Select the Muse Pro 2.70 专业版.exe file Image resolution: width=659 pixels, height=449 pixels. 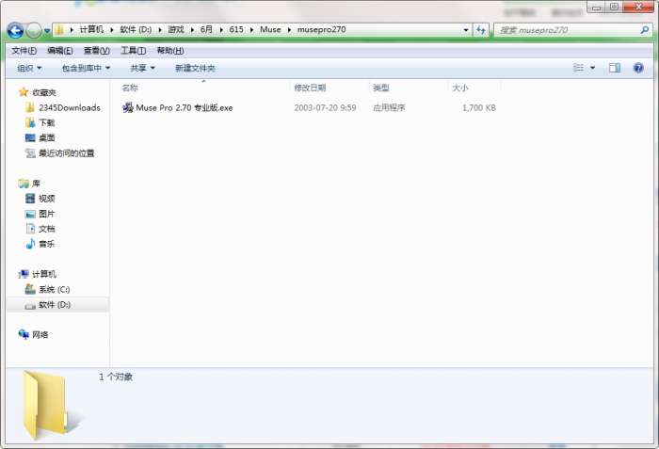[185, 107]
